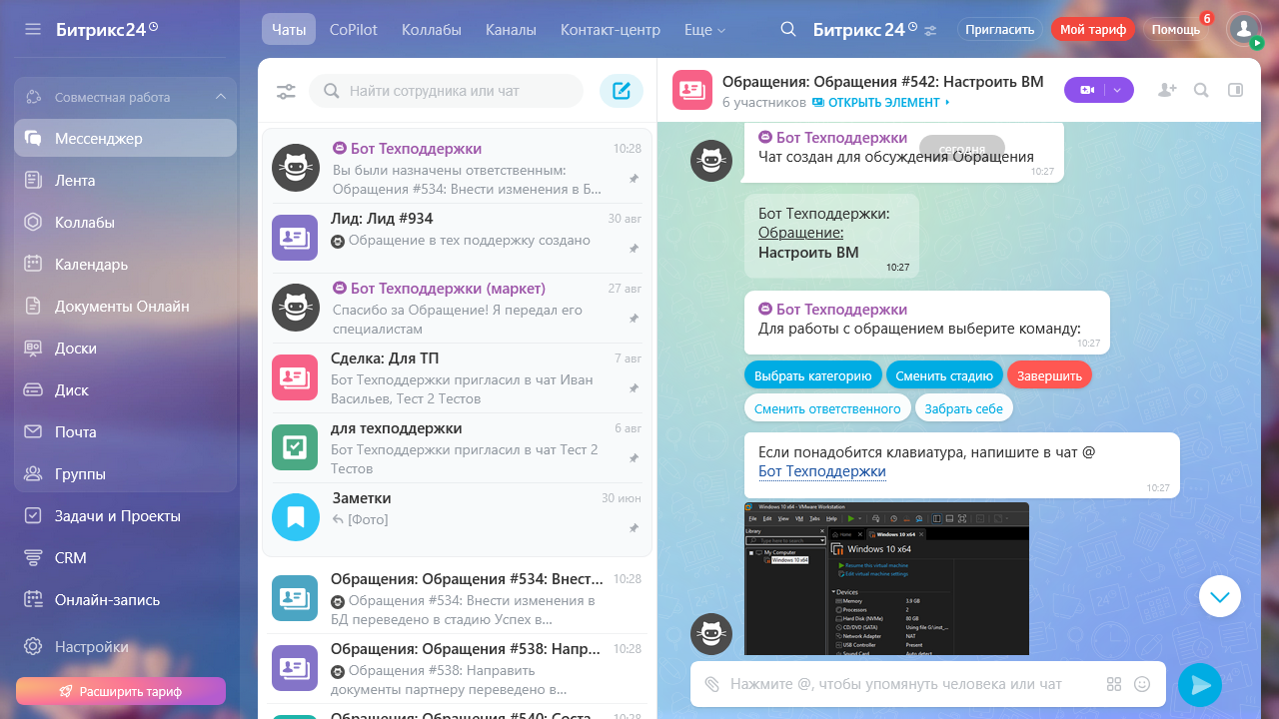Switch to the Контакт-центр tab

(611, 30)
